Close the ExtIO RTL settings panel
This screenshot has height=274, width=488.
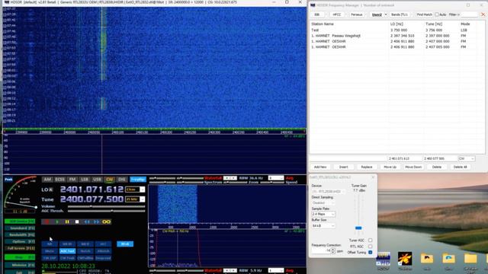click(x=373, y=177)
